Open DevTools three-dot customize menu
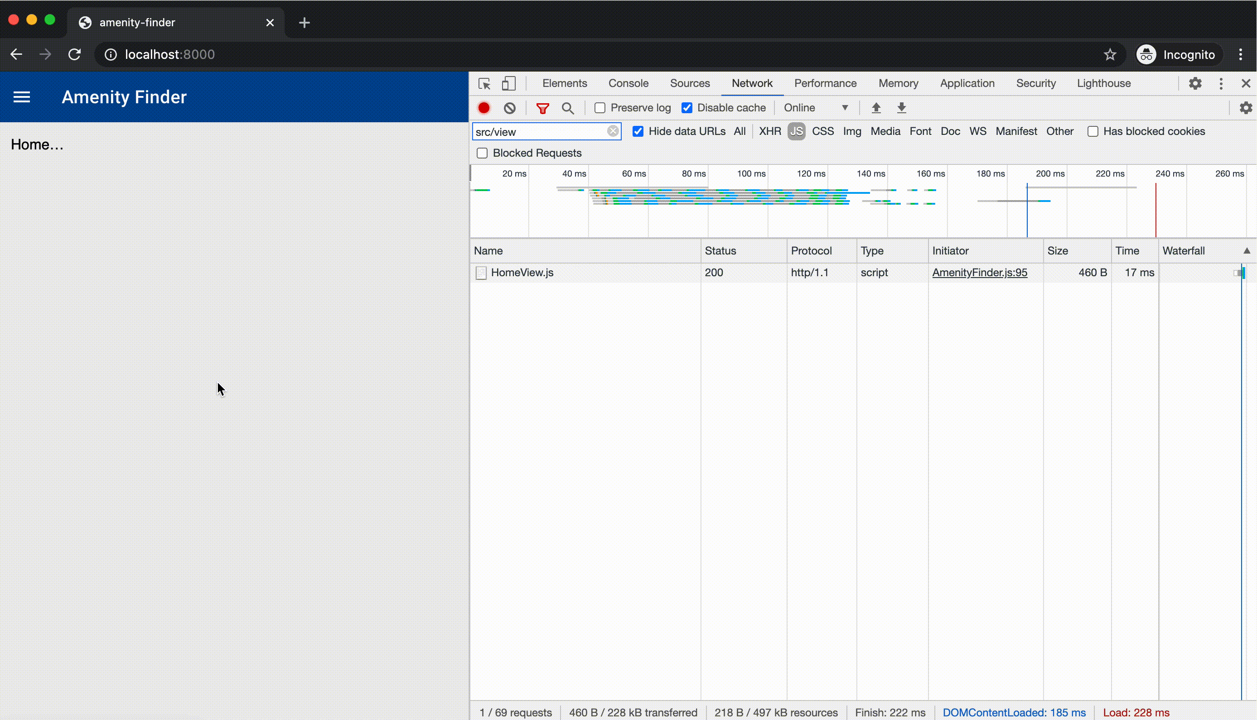Viewport: 1257px width, 720px height. [1221, 84]
